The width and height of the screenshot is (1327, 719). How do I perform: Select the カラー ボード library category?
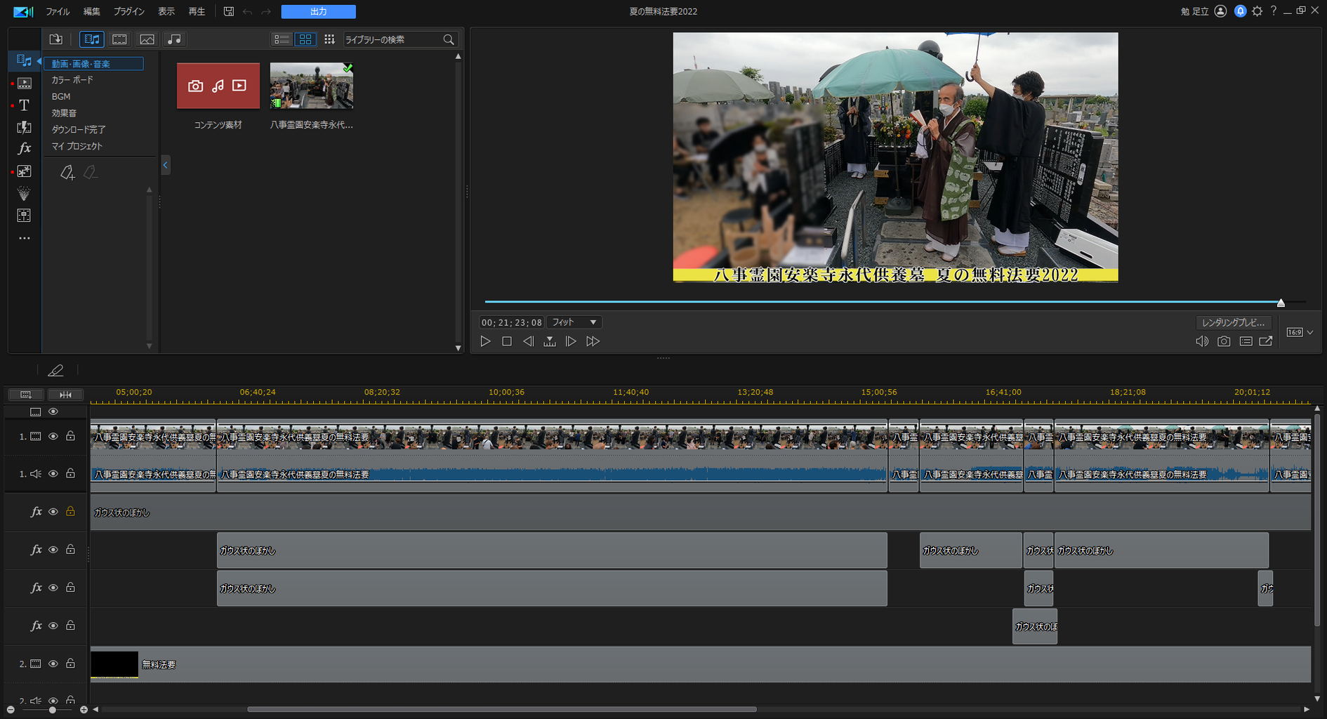coord(72,80)
